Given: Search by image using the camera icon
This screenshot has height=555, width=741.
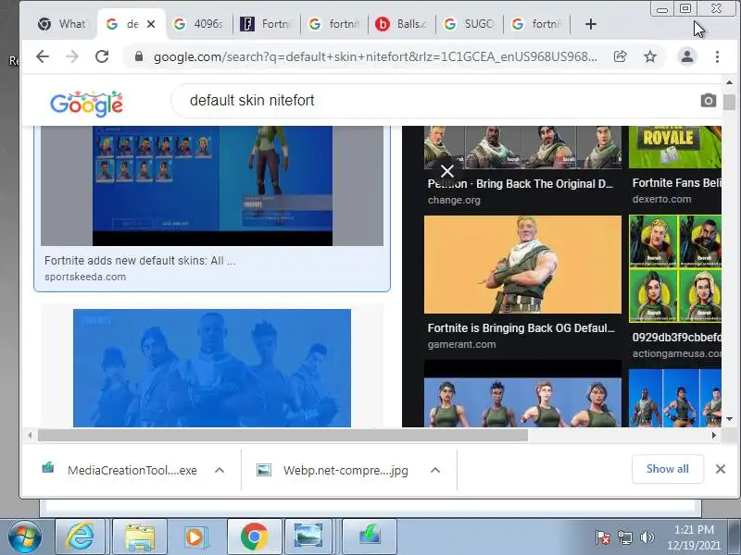Looking at the screenshot, I should tap(708, 101).
